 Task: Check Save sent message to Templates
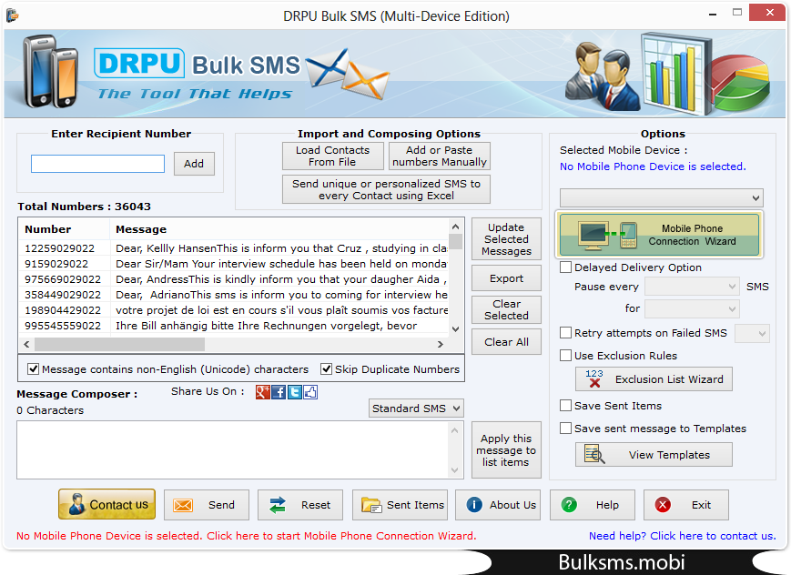click(566, 429)
